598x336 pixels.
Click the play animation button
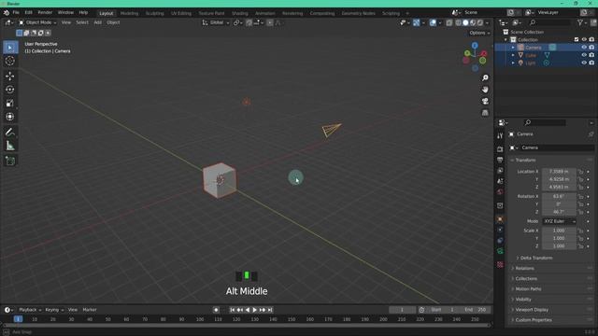tap(255, 310)
